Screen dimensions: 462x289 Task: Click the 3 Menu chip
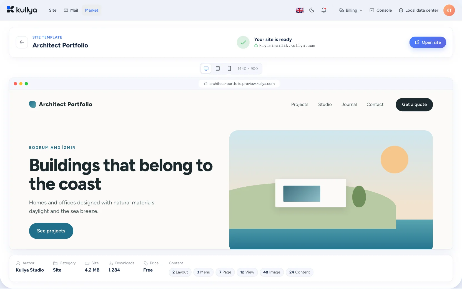pos(204,272)
